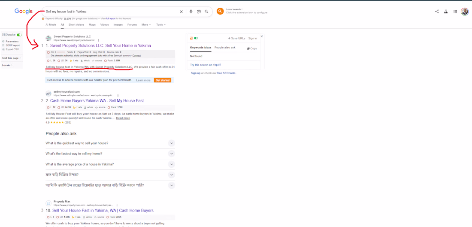Open Sell Your House Fast in Yakima result
472x227 pixels.
coord(103,210)
